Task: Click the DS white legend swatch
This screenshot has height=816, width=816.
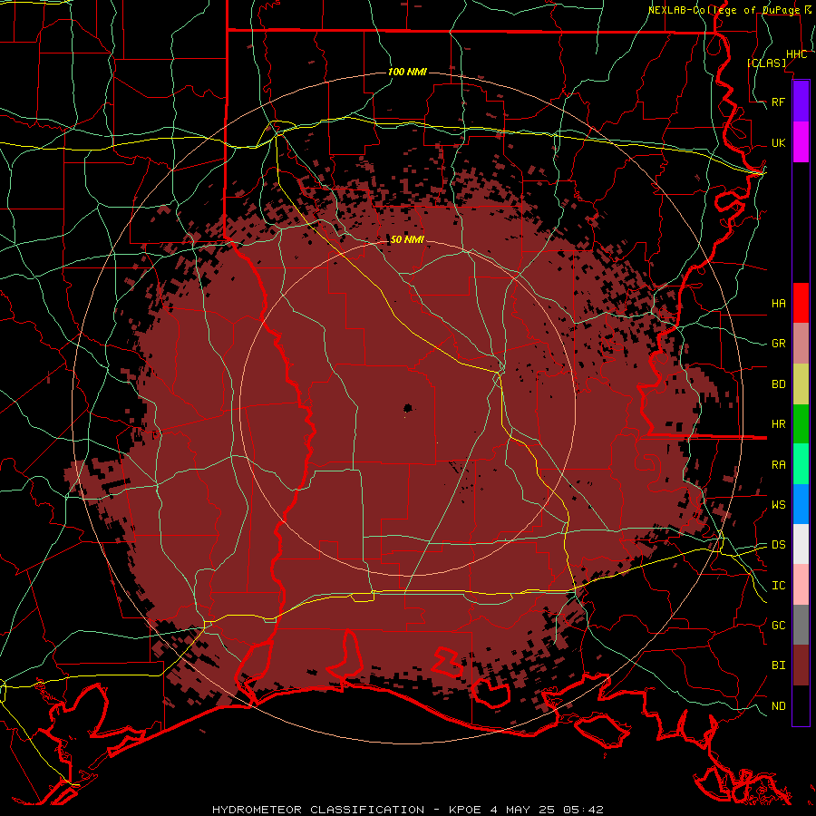Action: pos(801,544)
